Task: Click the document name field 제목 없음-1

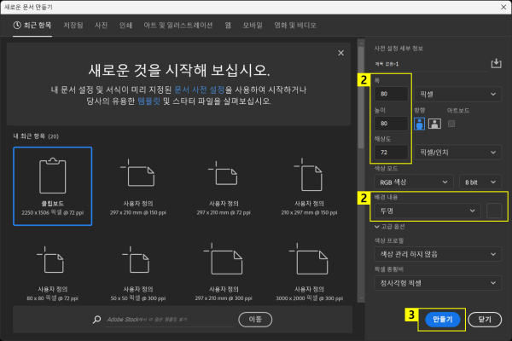Action: 431,64
